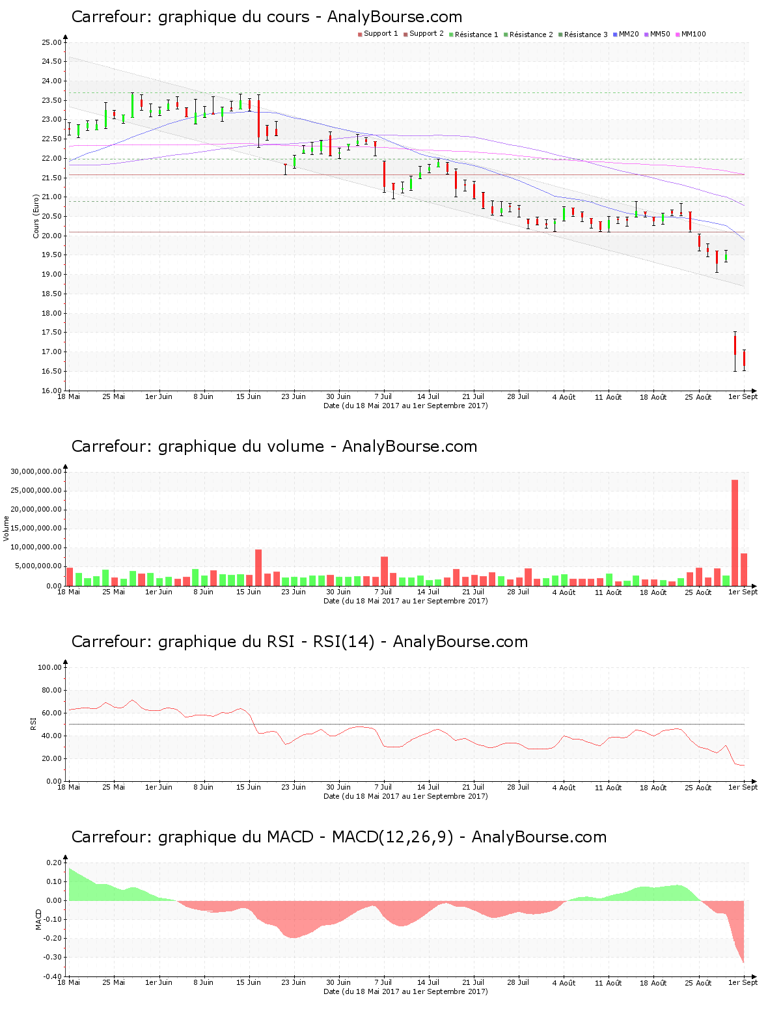Click the RSI(14) chart title
Image resolution: width=781 pixels, height=1009 pixels.
pyautogui.click(x=299, y=642)
